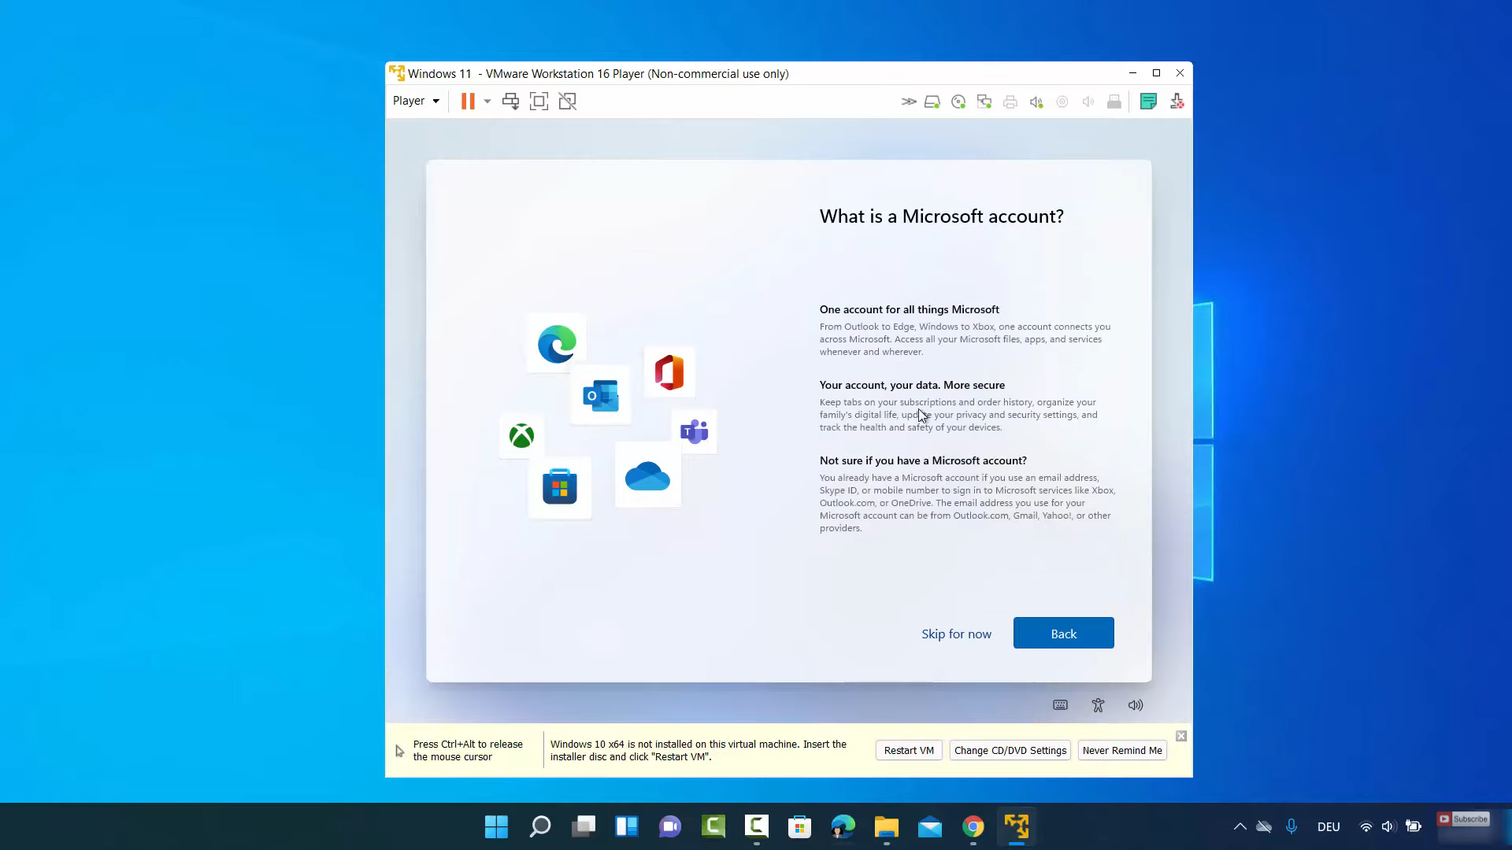Open the green message log icon
The height and width of the screenshot is (850, 1512).
click(1148, 102)
